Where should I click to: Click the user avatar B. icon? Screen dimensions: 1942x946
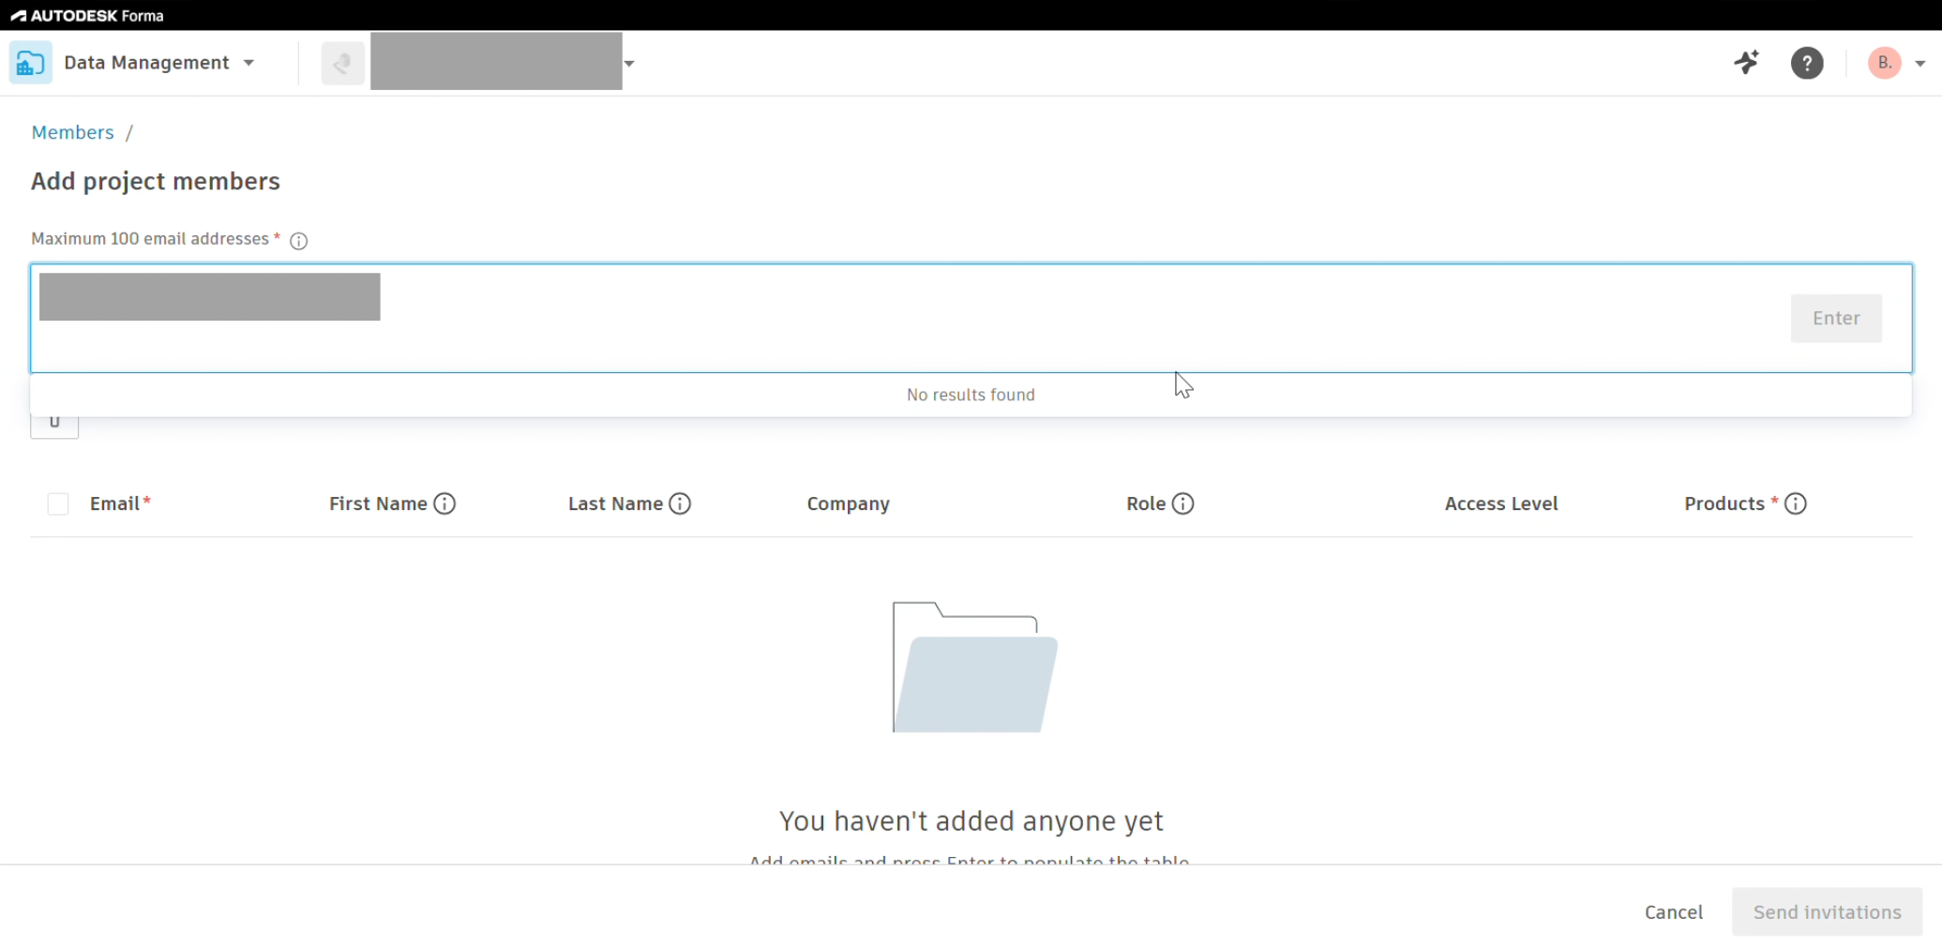1884,63
